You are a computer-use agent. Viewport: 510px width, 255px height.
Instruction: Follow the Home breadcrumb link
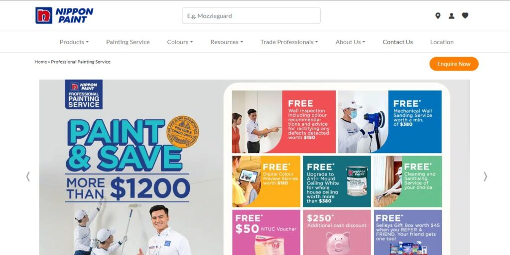41,62
